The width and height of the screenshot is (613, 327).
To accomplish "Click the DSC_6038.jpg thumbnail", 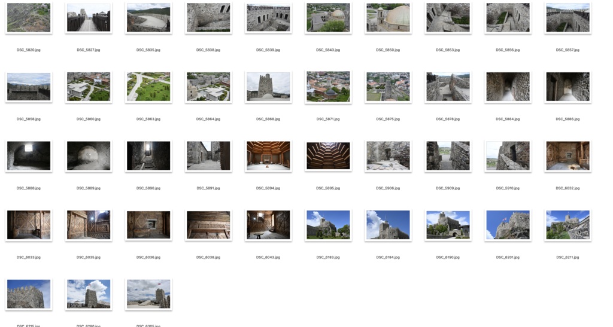I will [208, 225].
